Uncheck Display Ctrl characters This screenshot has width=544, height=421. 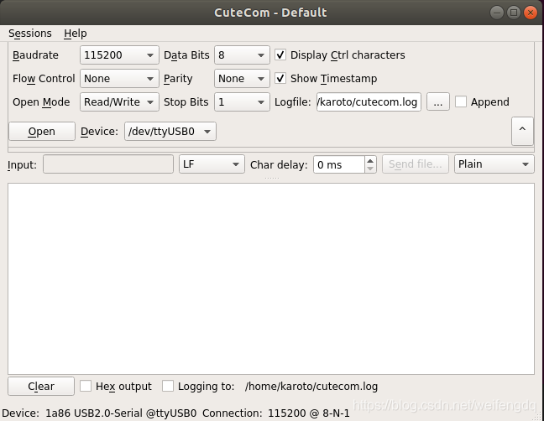tap(280, 55)
